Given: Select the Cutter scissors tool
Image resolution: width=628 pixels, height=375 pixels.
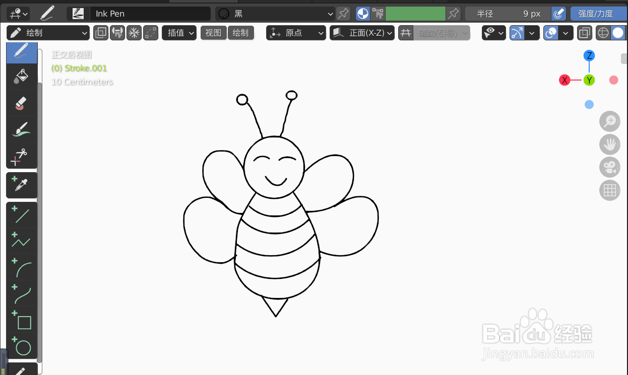Looking at the screenshot, I should [x=22, y=156].
